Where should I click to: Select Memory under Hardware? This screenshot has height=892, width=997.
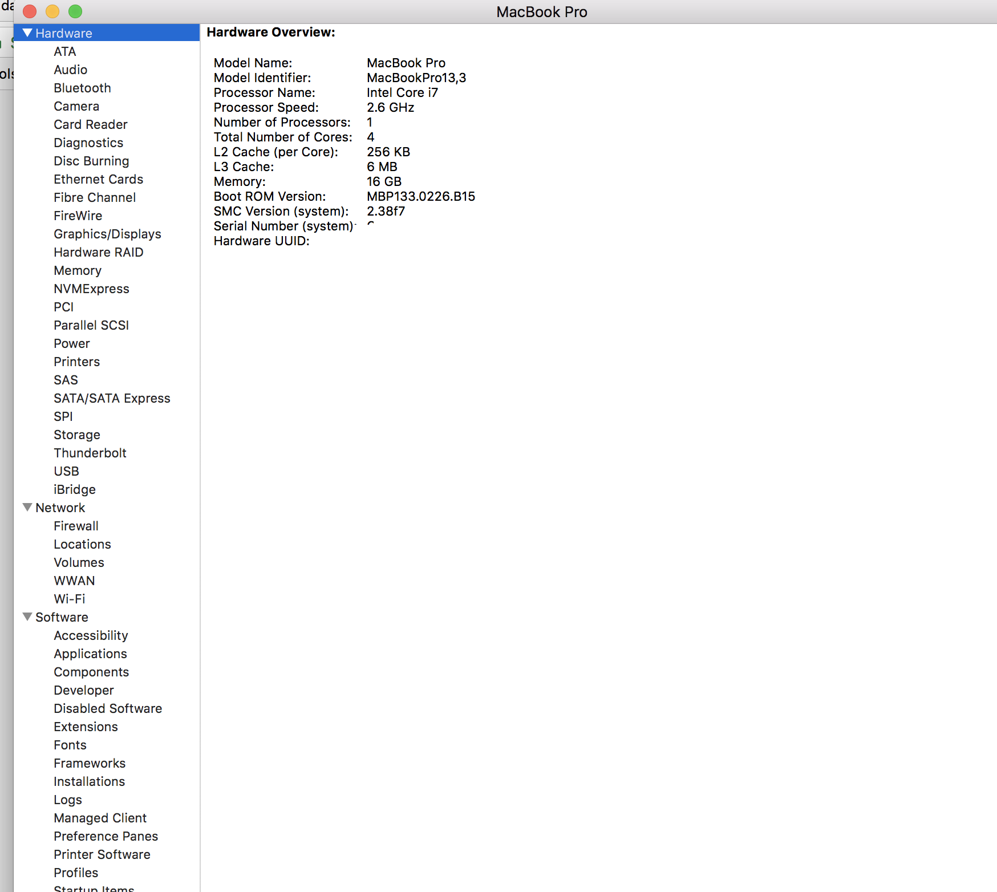(78, 270)
